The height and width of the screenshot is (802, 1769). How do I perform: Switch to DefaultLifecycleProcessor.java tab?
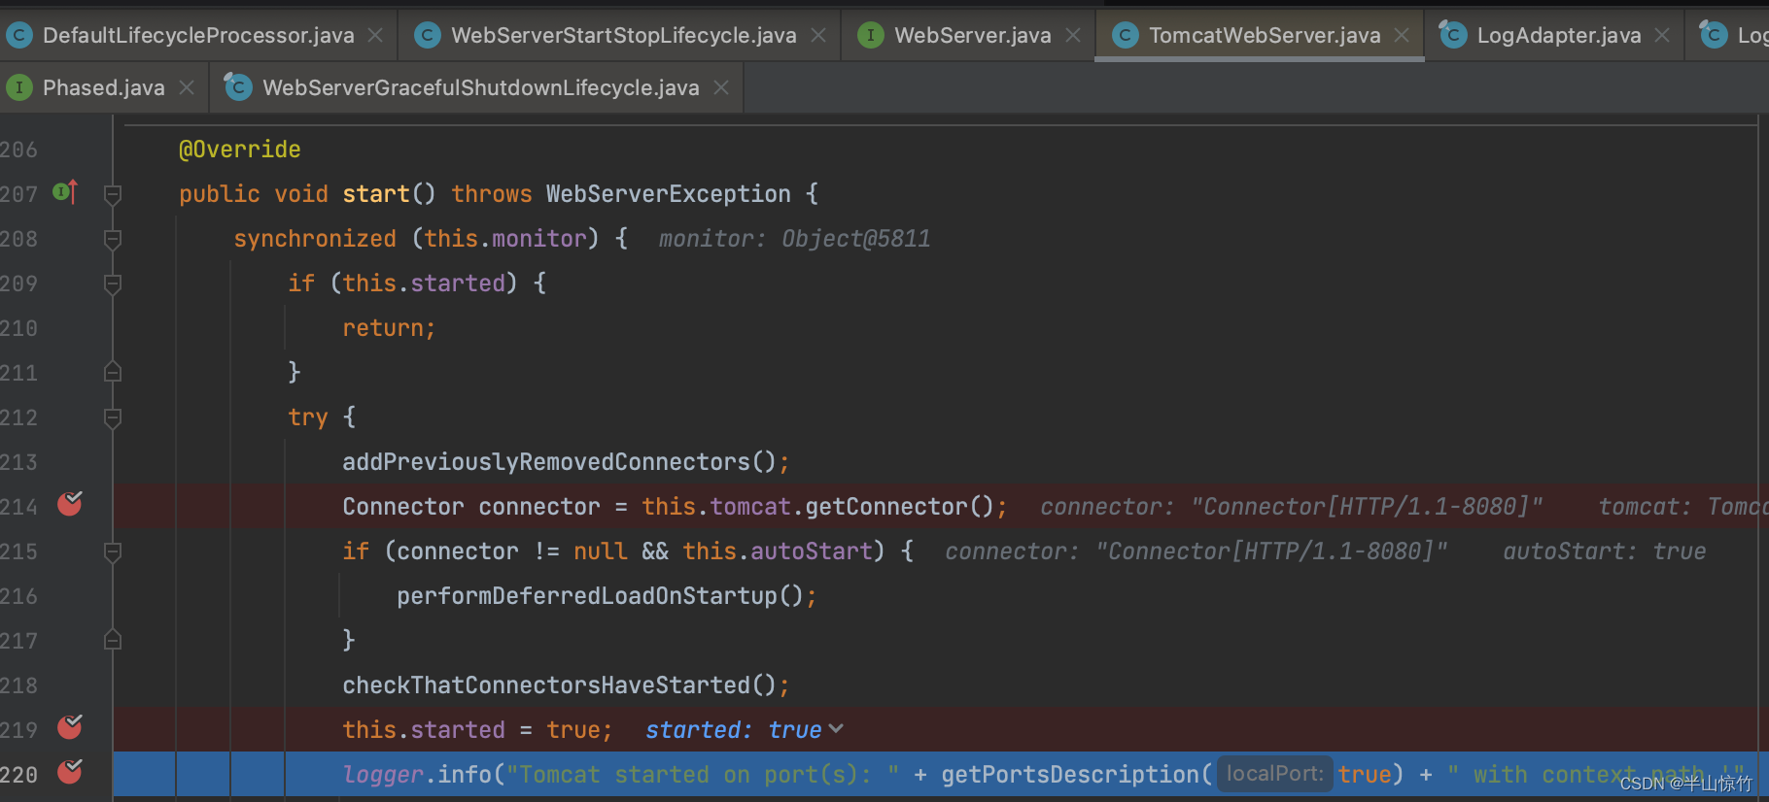point(198,36)
